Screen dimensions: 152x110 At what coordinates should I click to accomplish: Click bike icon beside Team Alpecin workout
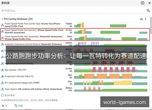[x=2, y=89]
